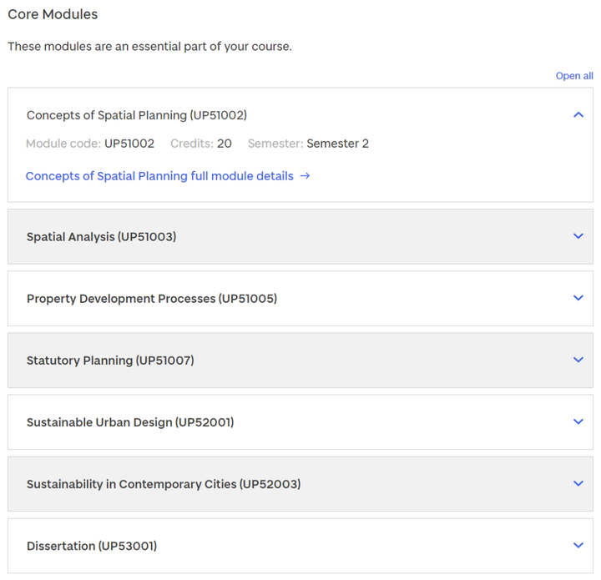The width and height of the screenshot is (601, 580).
Task: Expand Sustainability in Contemporary Cities (UP52003) heading
Action: coord(164,484)
